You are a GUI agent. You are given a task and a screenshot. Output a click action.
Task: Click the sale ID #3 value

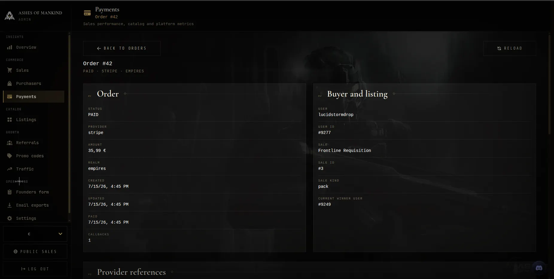click(x=321, y=168)
